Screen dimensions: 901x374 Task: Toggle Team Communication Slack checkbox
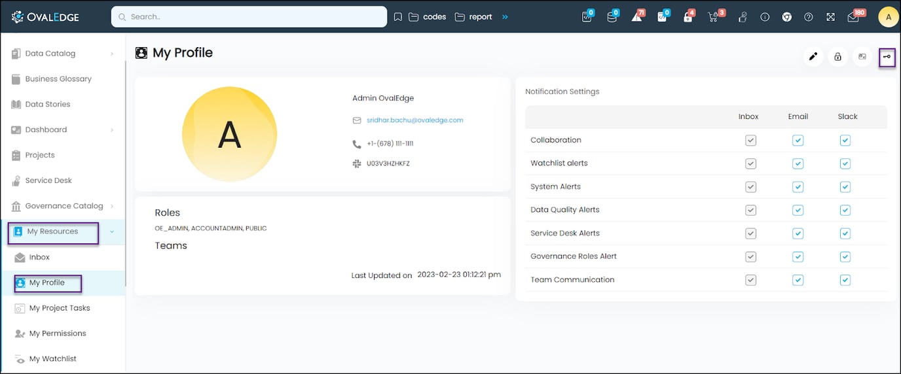(845, 280)
